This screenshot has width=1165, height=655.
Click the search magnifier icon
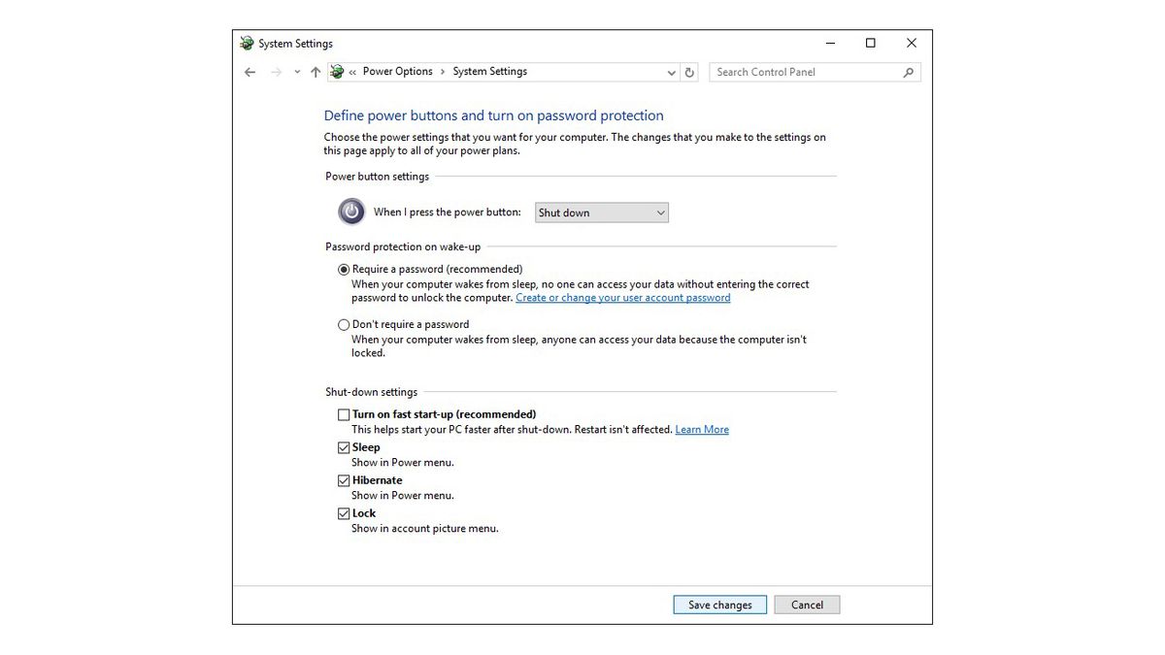pos(907,72)
